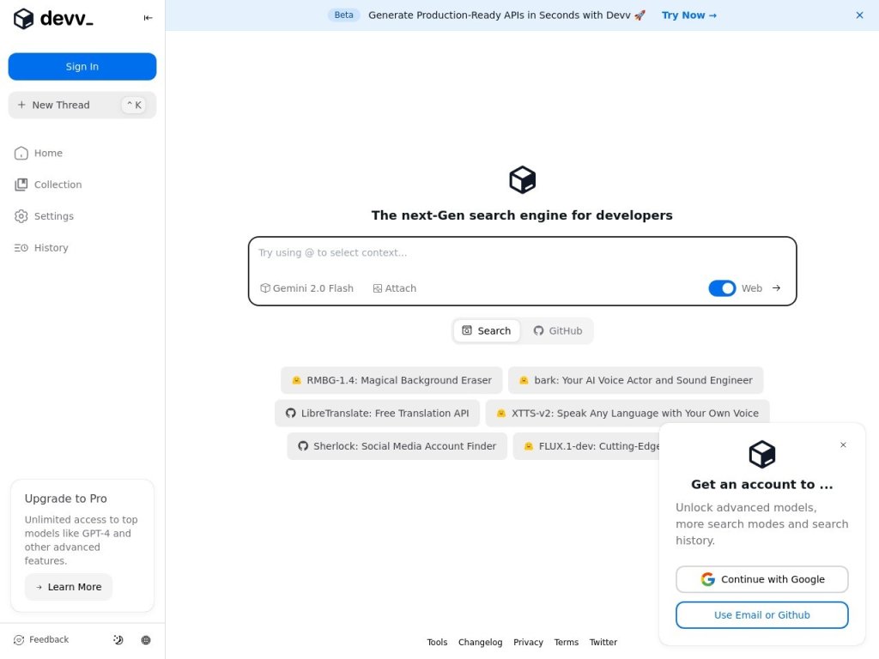Click the center cube logo

(x=523, y=180)
